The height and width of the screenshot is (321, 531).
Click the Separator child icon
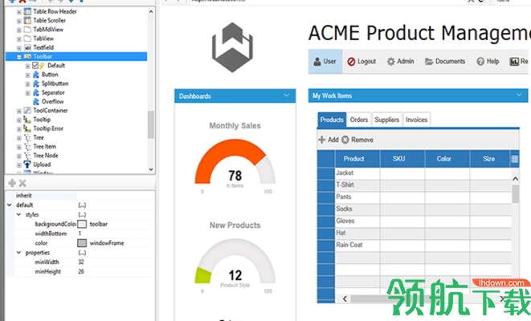36,92
